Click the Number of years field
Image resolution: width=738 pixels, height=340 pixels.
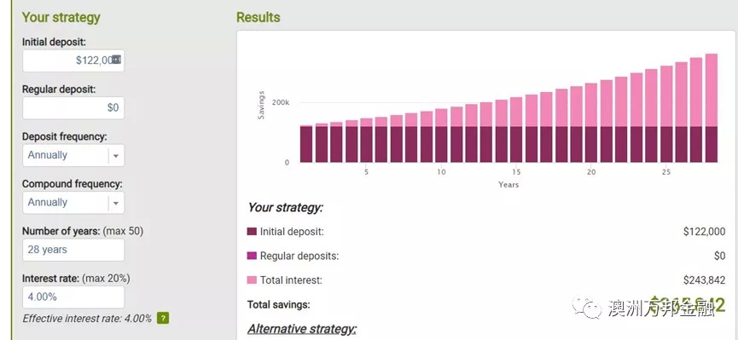(x=73, y=250)
